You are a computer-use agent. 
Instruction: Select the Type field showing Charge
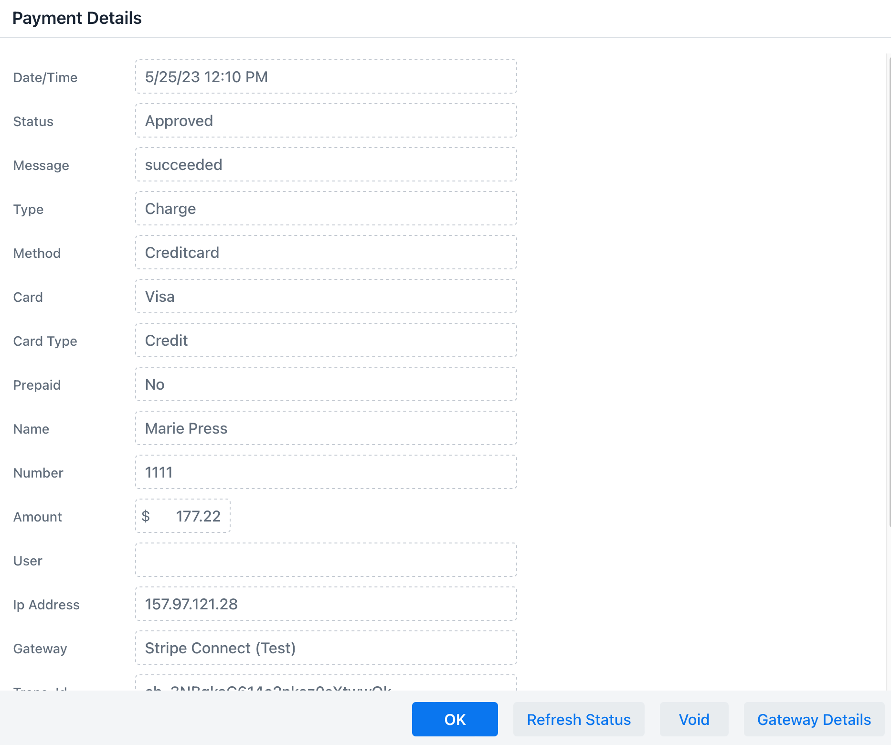coord(326,208)
